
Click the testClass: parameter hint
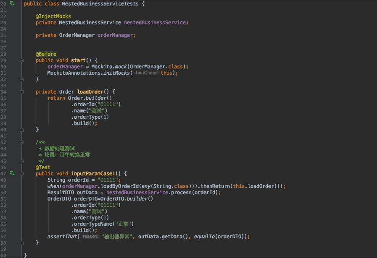147,73
